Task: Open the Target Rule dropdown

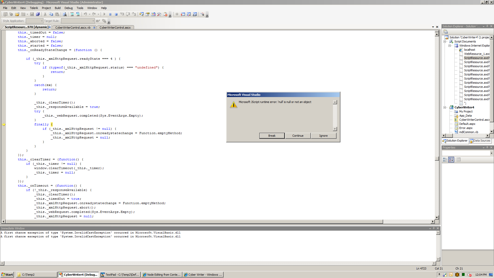Action: point(93,21)
